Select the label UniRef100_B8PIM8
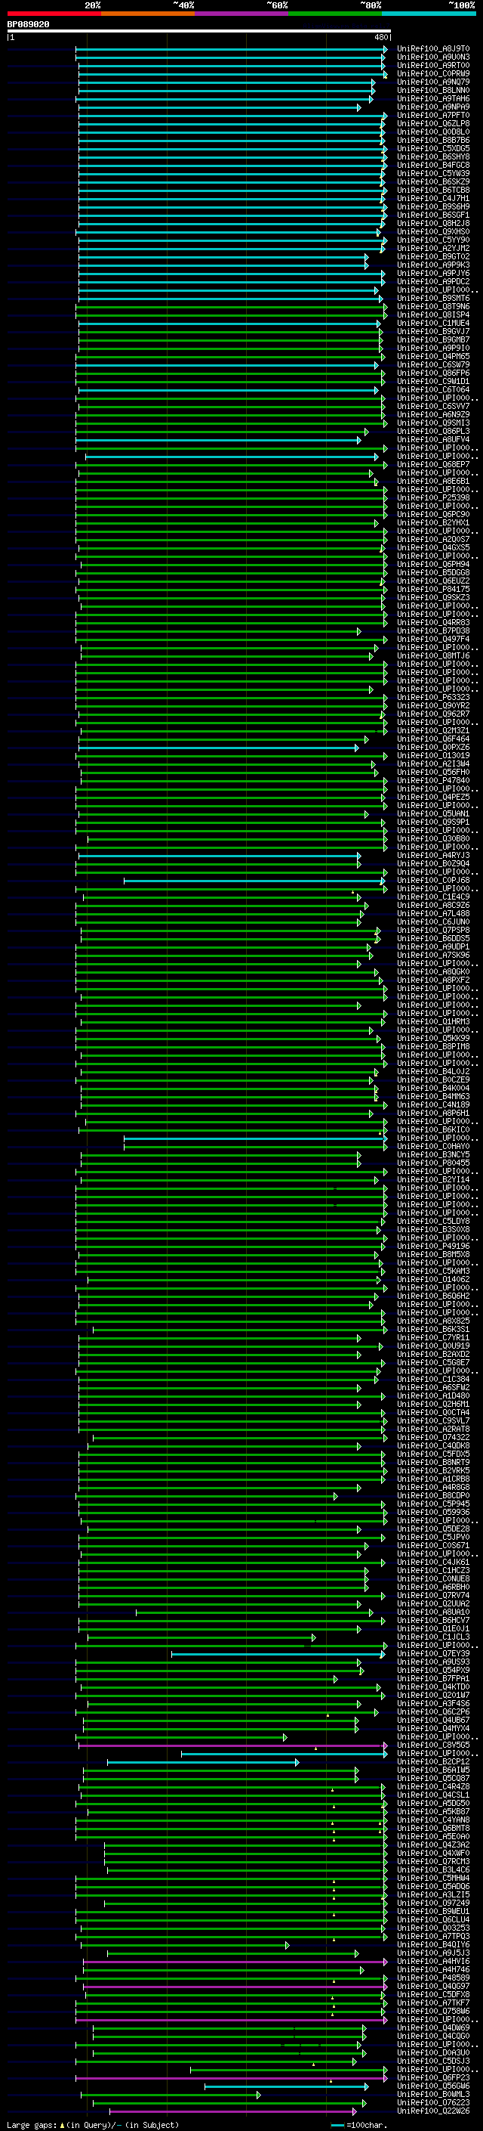 (x=433, y=1046)
